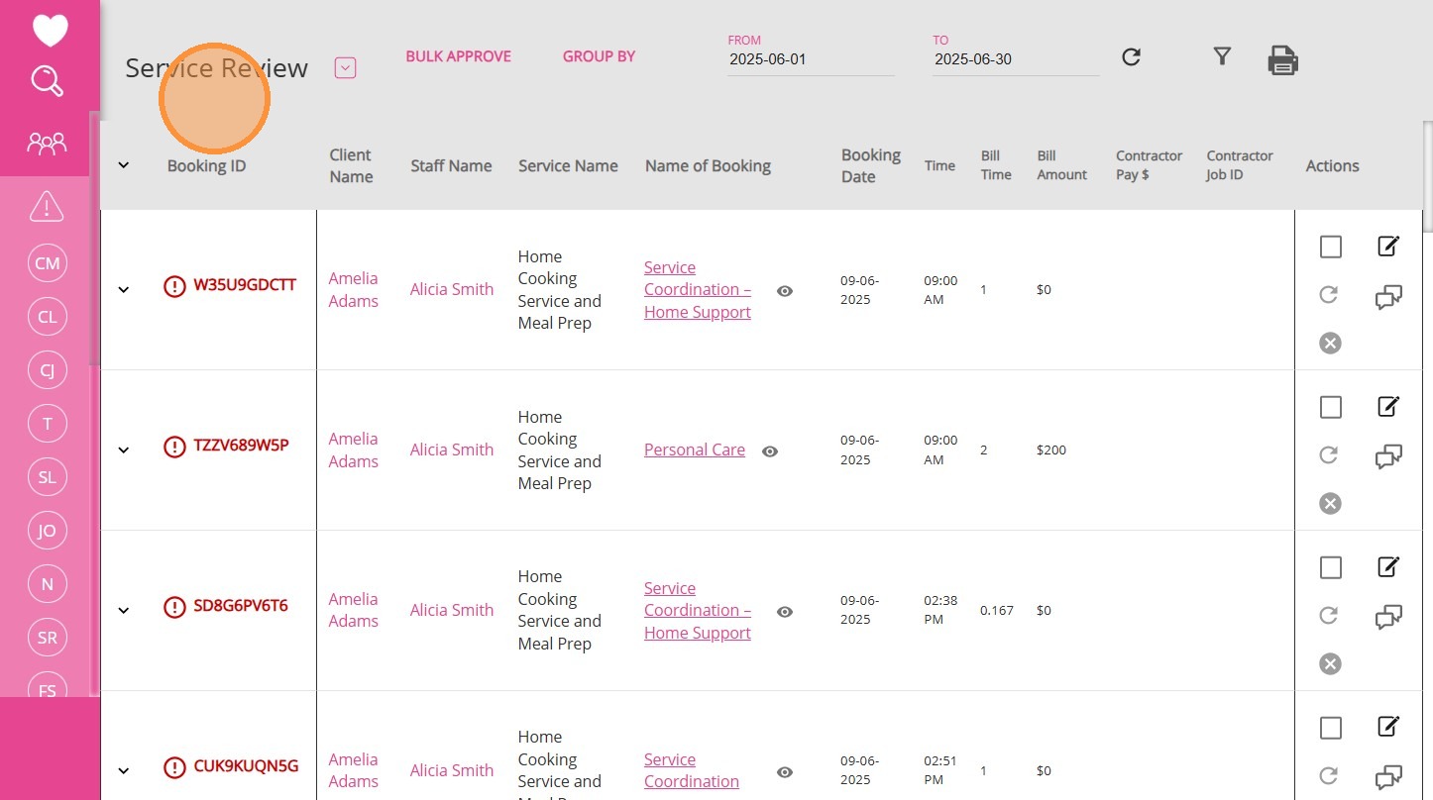Select checkbox for booking TZZV689W5P
The image size is (1433, 800).
(1330, 407)
